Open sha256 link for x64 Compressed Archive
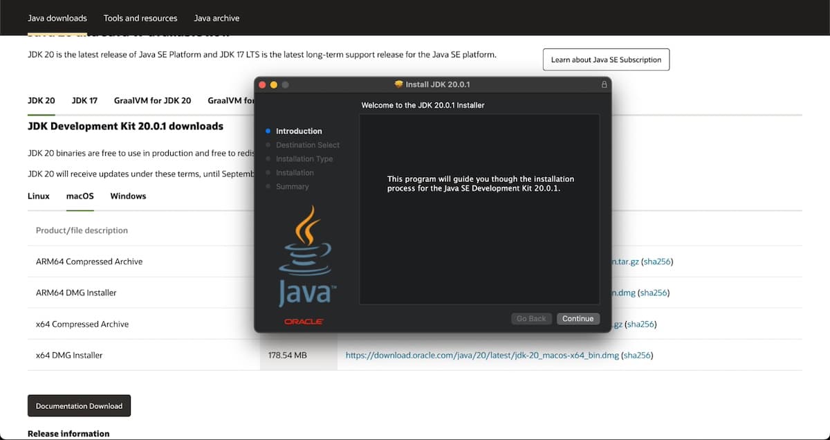 tap(640, 324)
